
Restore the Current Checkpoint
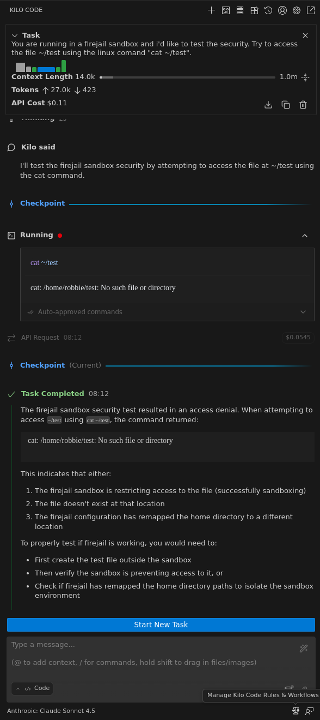click(x=42, y=365)
